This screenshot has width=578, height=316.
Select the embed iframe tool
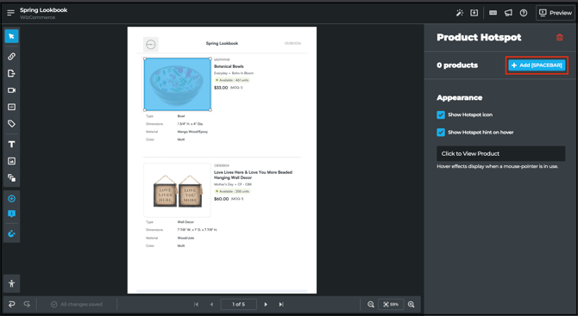[11, 107]
